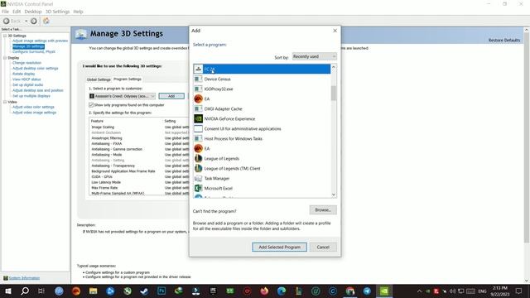Select the second EA app icon
Image resolution: width=530 pixels, height=298 pixels.
199,149
